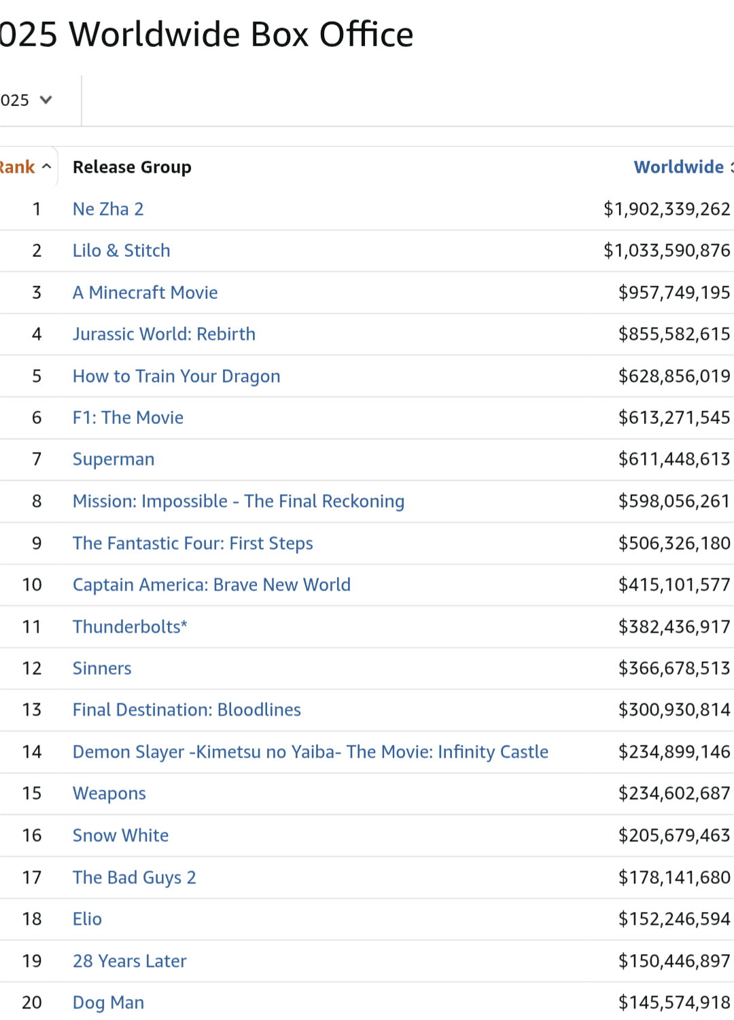Open The Fantastic Four: First Steps

192,544
